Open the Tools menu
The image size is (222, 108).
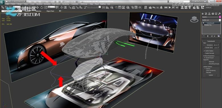pyautogui.click(x=13, y=4)
